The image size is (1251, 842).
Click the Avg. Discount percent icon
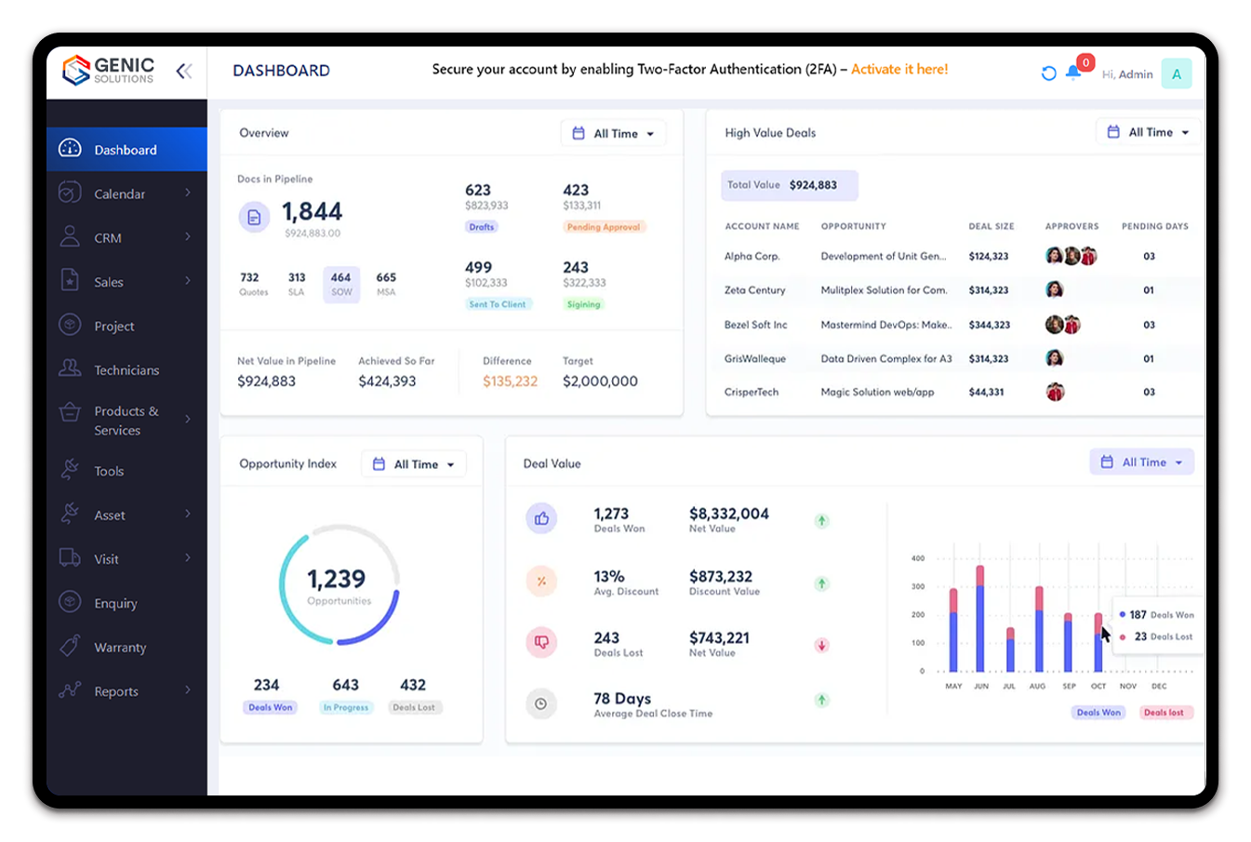[541, 581]
